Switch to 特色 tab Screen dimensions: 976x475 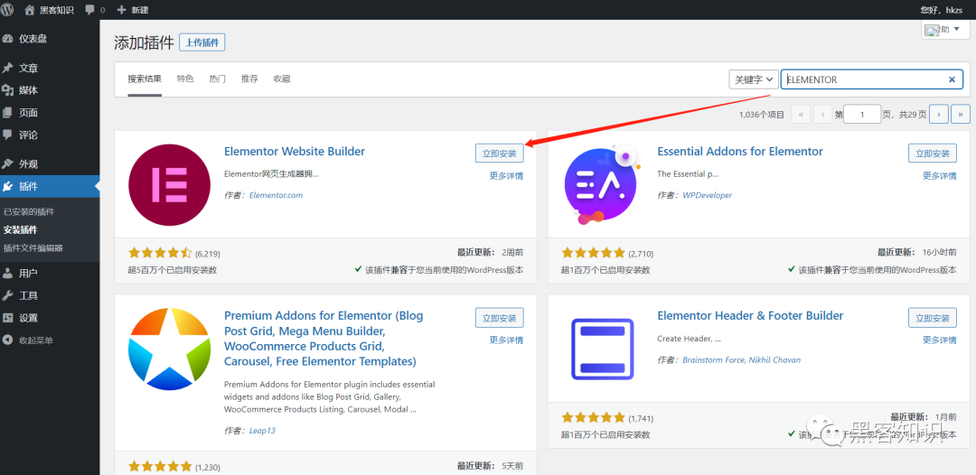coord(185,79)
